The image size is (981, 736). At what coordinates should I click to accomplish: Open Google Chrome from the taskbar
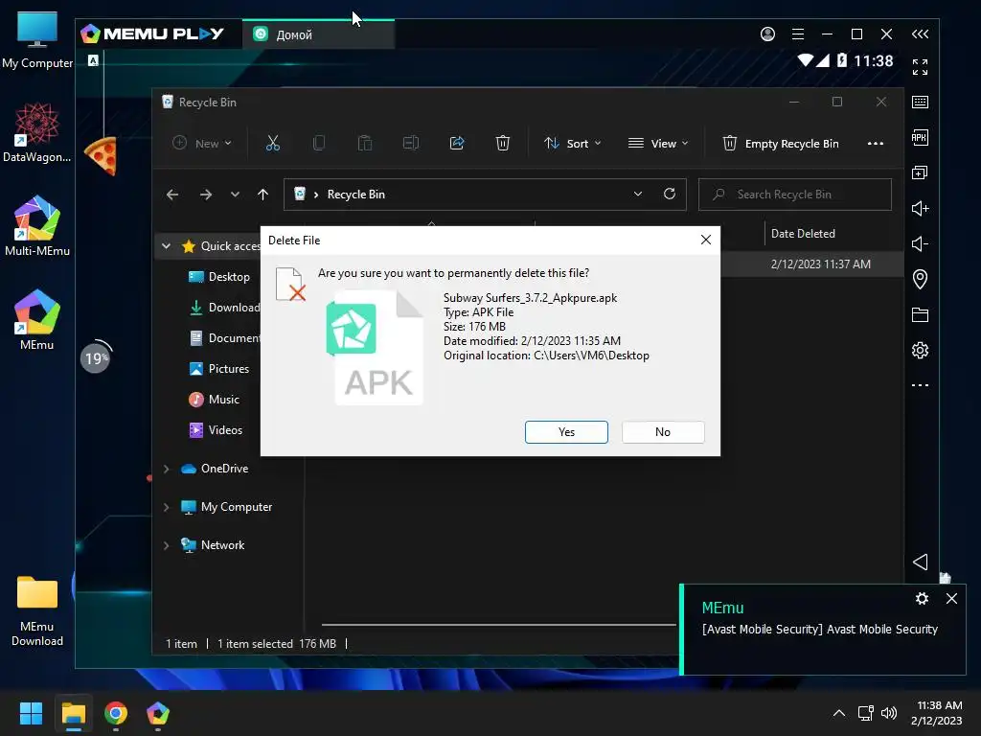[x=116, y=713]
